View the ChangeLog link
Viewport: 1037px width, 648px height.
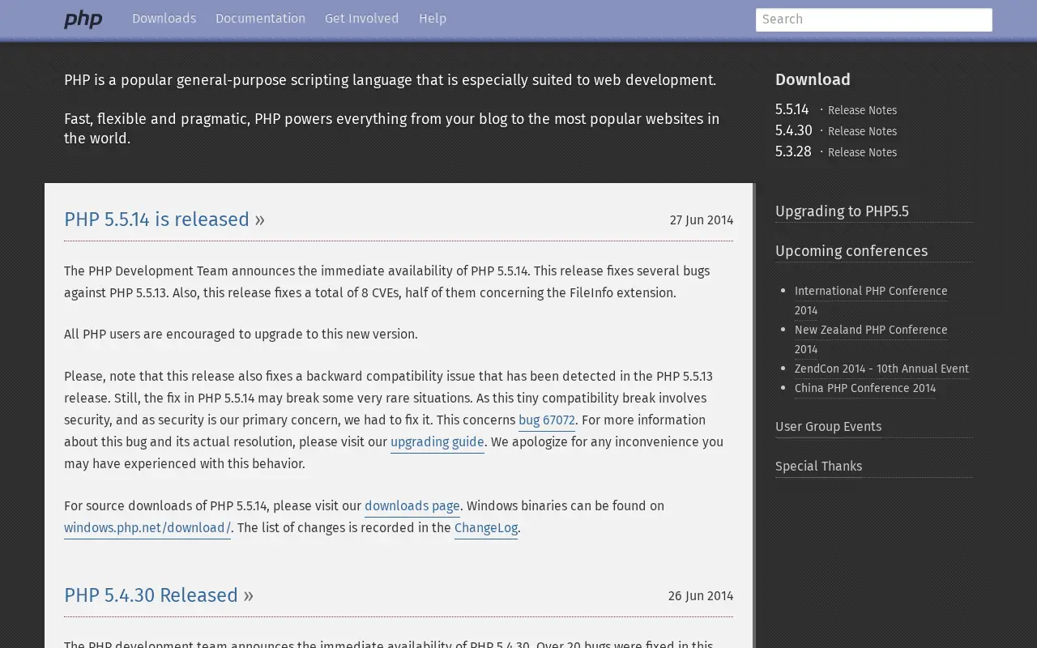(486, 528)
